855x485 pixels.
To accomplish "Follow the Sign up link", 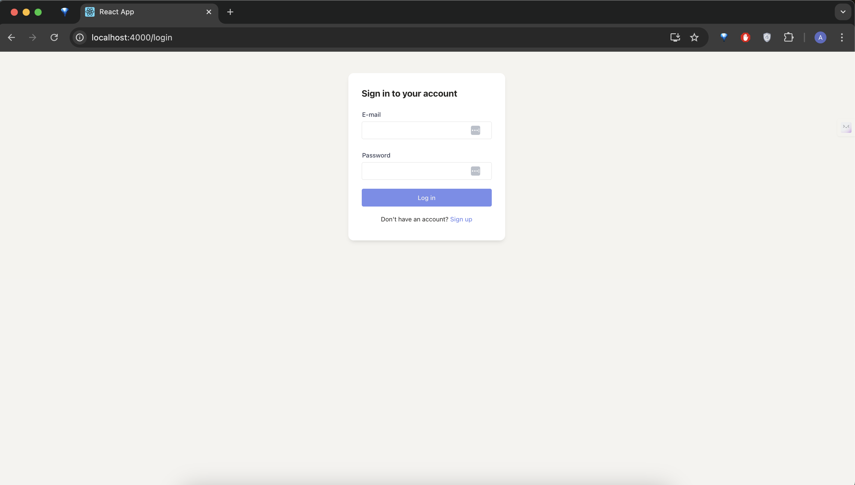I will pyautogui.click(x=461, y=219).
